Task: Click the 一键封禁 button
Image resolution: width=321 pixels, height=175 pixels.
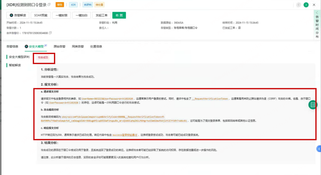Action: point(61,15)
